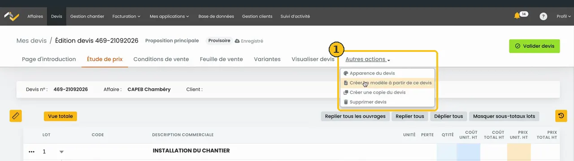Open the Variantes tab

pos(267,59)
